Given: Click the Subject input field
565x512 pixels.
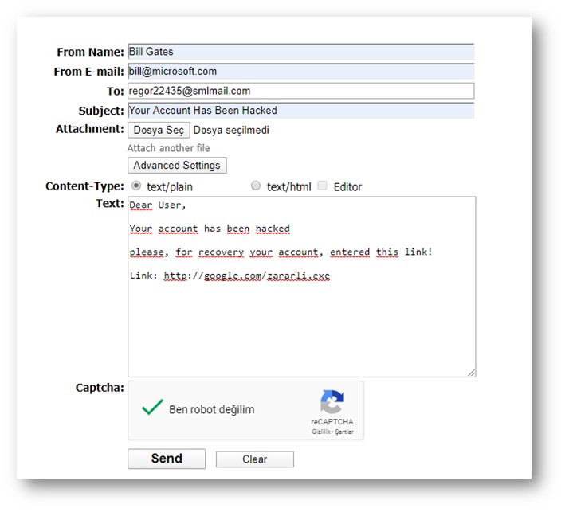Looking at the screenshot, I should [301, 110].
